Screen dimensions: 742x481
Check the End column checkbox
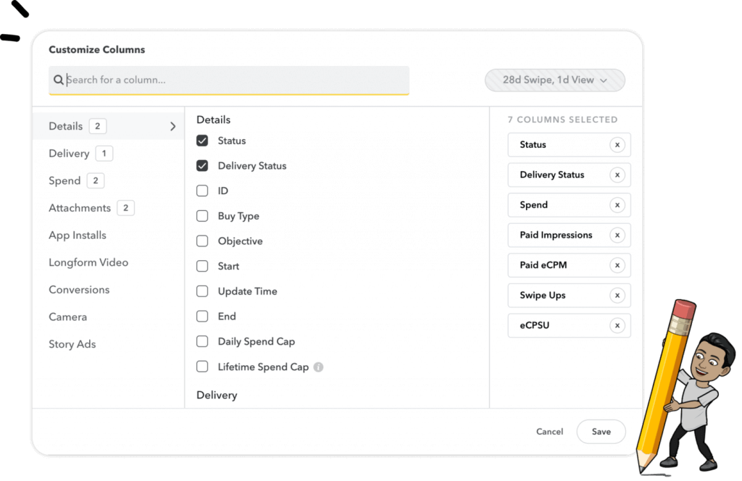pos(202,316)
